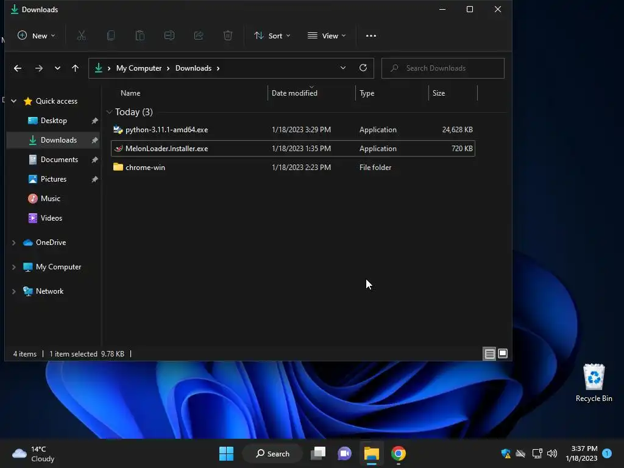Collapse the Today (3) group
The width and height of the screenshot is (624, 468).
click(109, 112)
